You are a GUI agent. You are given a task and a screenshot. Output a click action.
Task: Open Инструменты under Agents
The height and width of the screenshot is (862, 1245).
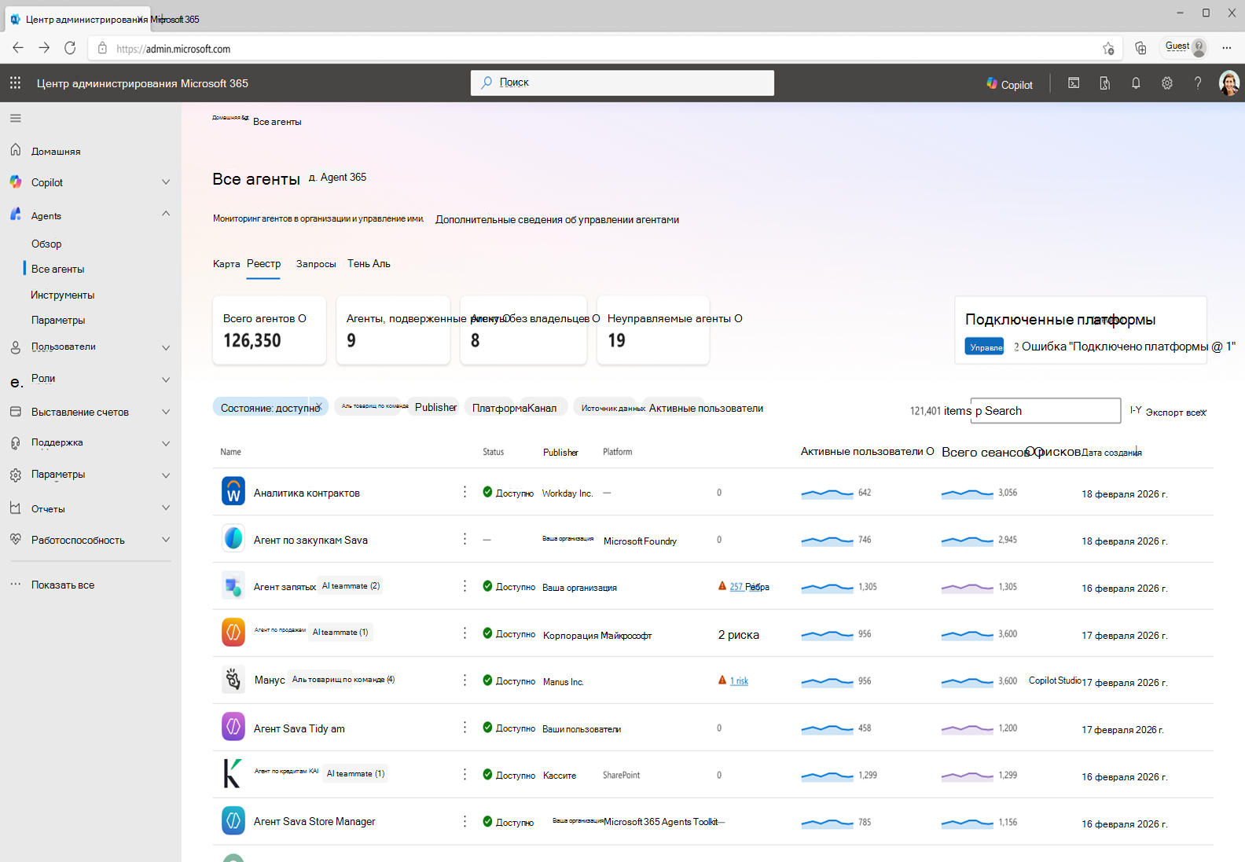[63, 295]
